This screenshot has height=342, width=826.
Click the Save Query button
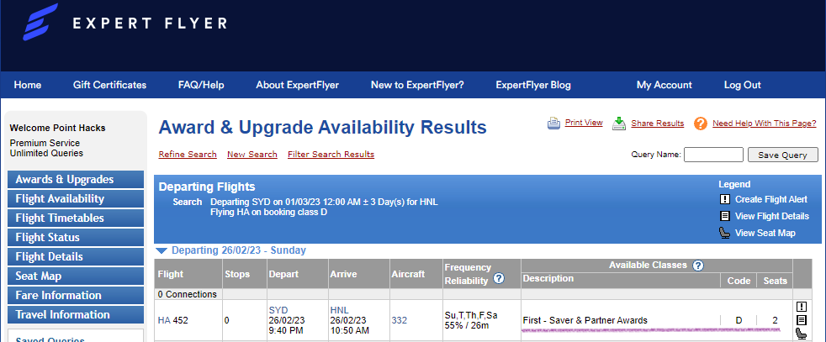pyautogui.click(x=783, y=155)
